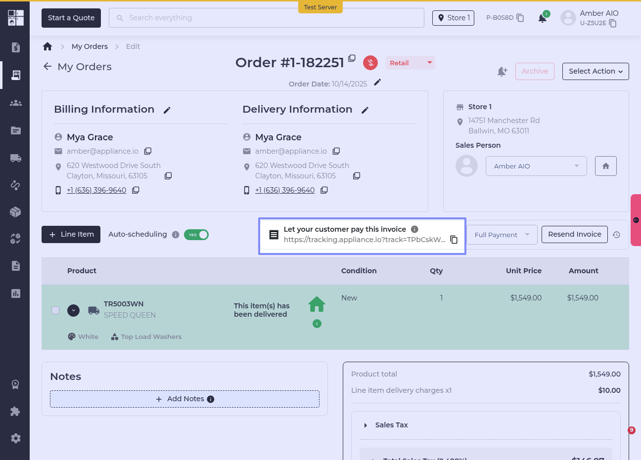Go to My Orders breadcrumb
The height and width of the screenshot is (460, 641).
(x=90, y=46)
